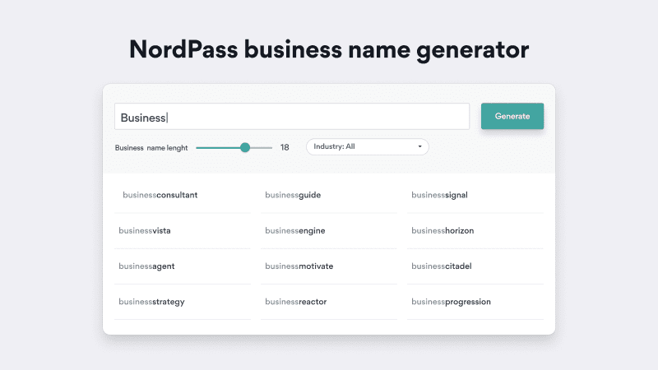Screen dimensions: 658x370
Task: Click the NordPass business name generator heading
Action: click(x=329, y=49)
